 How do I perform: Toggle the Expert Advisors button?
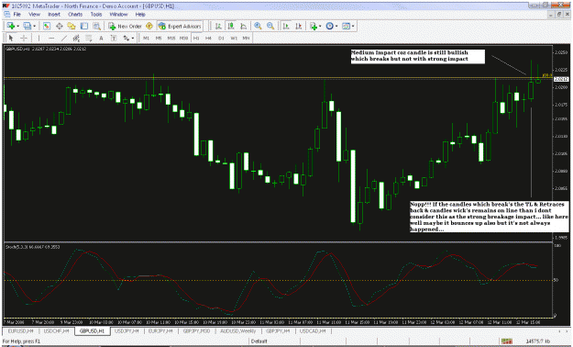click(180, 26)
